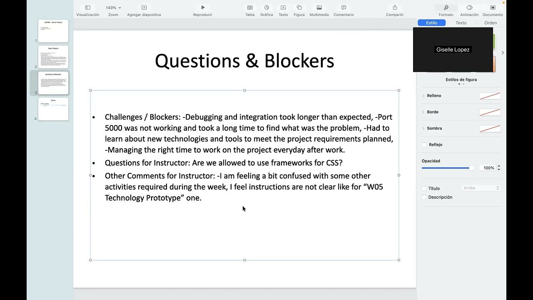Switch to the Orden tab
533x300 pixels.
coord(491,23)
